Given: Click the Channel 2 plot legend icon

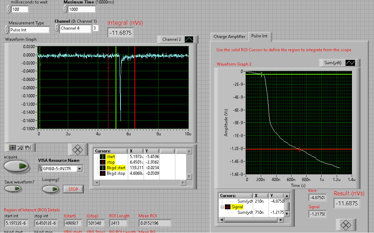Looking at the screenshot, I should 189,39.
